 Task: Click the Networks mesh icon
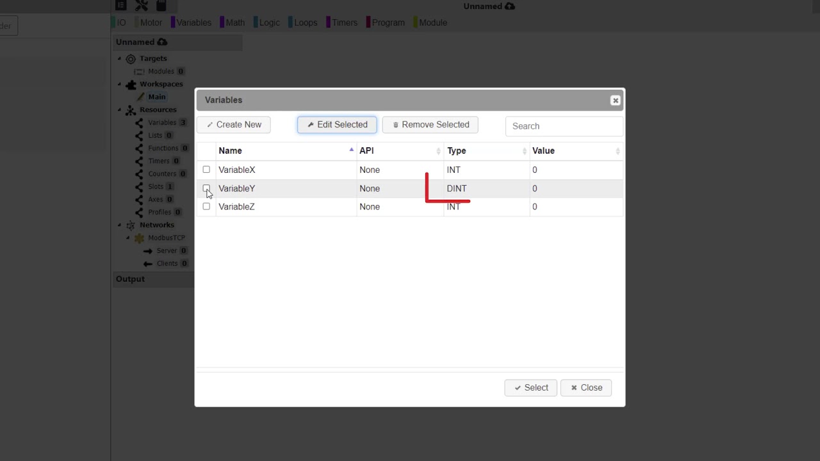131,225
